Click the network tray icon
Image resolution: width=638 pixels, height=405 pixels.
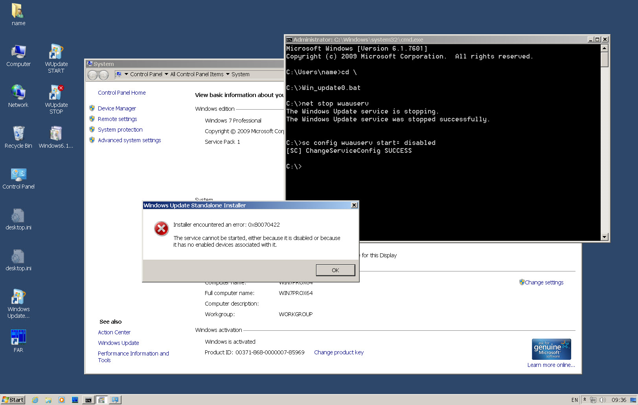593,400
